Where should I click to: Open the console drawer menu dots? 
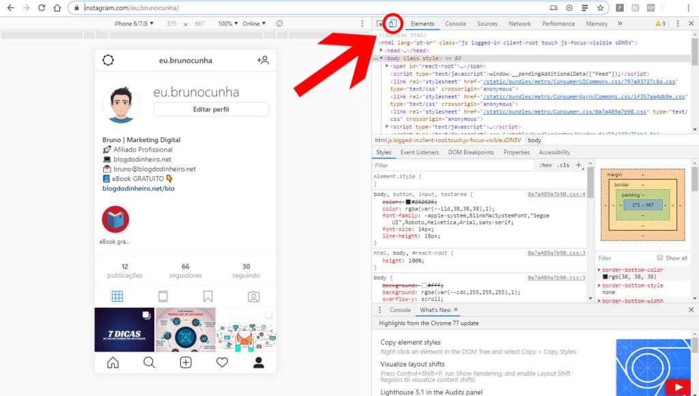point(380,310)
